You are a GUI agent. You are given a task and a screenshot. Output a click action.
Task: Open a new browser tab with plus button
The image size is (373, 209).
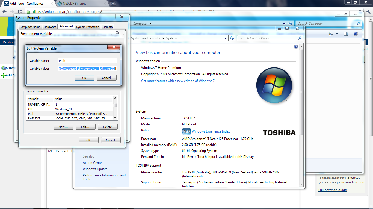113,4
